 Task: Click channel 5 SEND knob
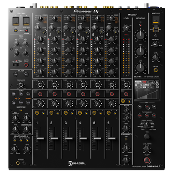pyautogui.click(x=97, y=103)
